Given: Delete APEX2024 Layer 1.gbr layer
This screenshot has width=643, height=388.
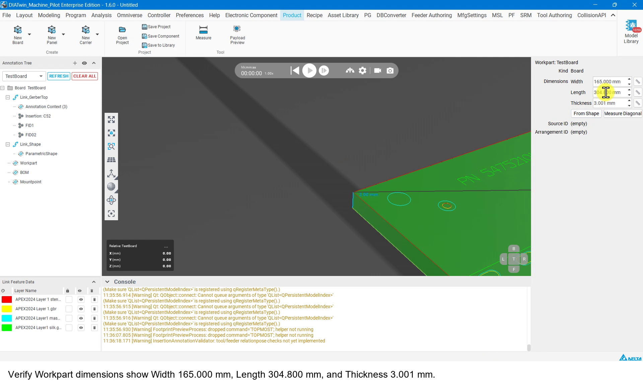Looking at the screenshot, I should pyautogui.click(x=94, y=309).
